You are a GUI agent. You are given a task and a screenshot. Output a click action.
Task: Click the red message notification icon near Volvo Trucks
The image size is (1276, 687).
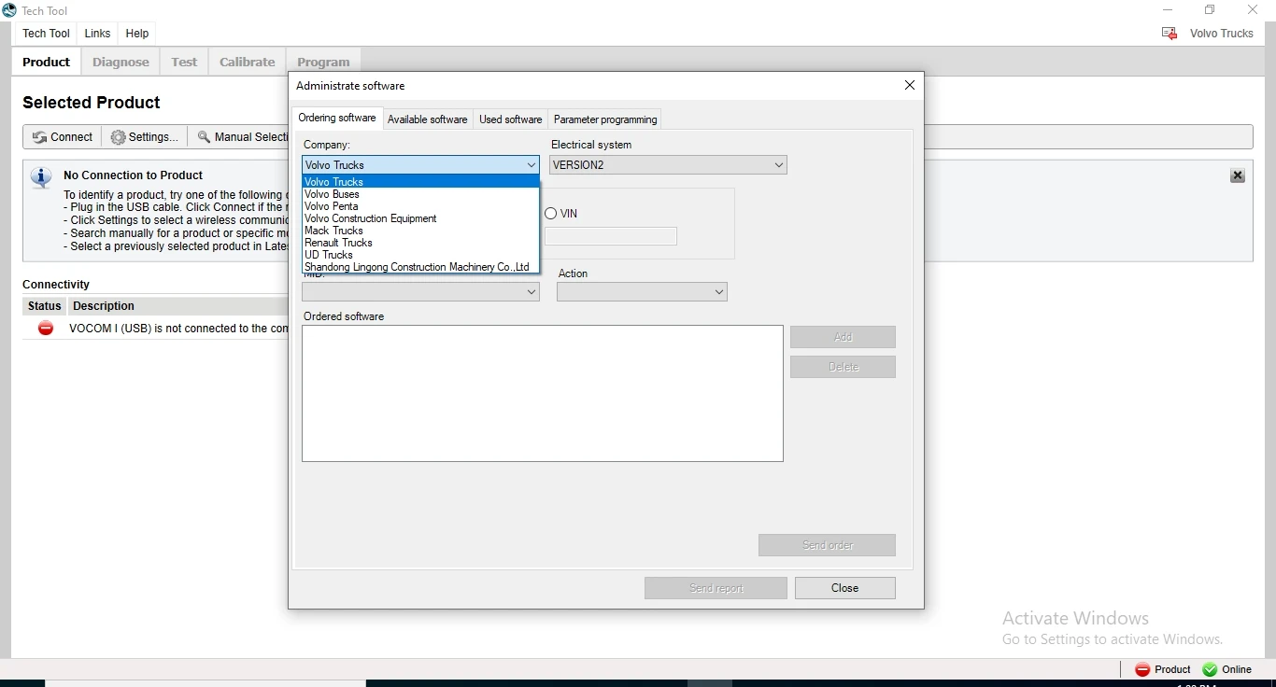click(1169, 33)
